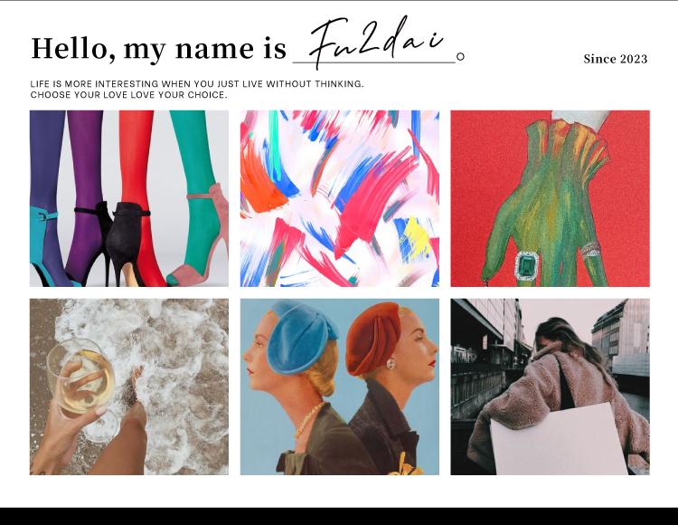Select the green gloved hand illustration
This screenshot has width=678, height=525.
pyautogui.click(x=550, y=198)
